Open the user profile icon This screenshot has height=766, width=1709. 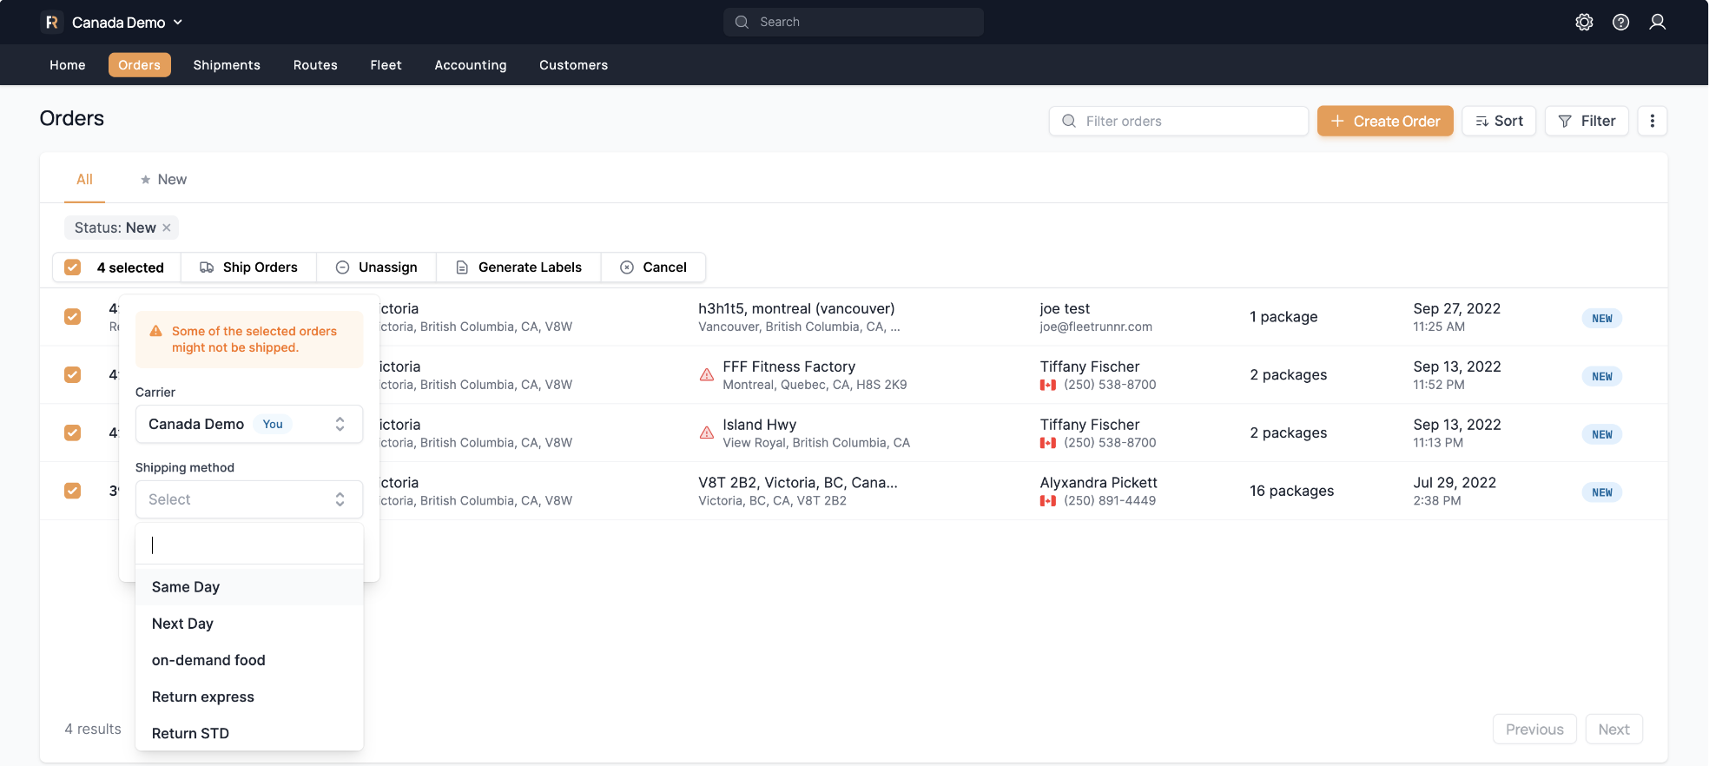pyautogui.click(x=1657, y=23)
